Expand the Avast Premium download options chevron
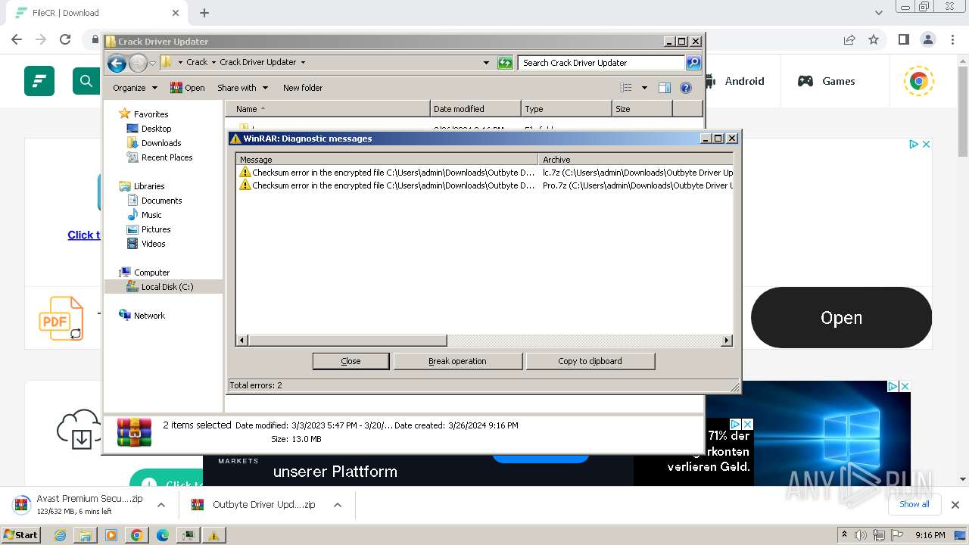 point(161,505)
